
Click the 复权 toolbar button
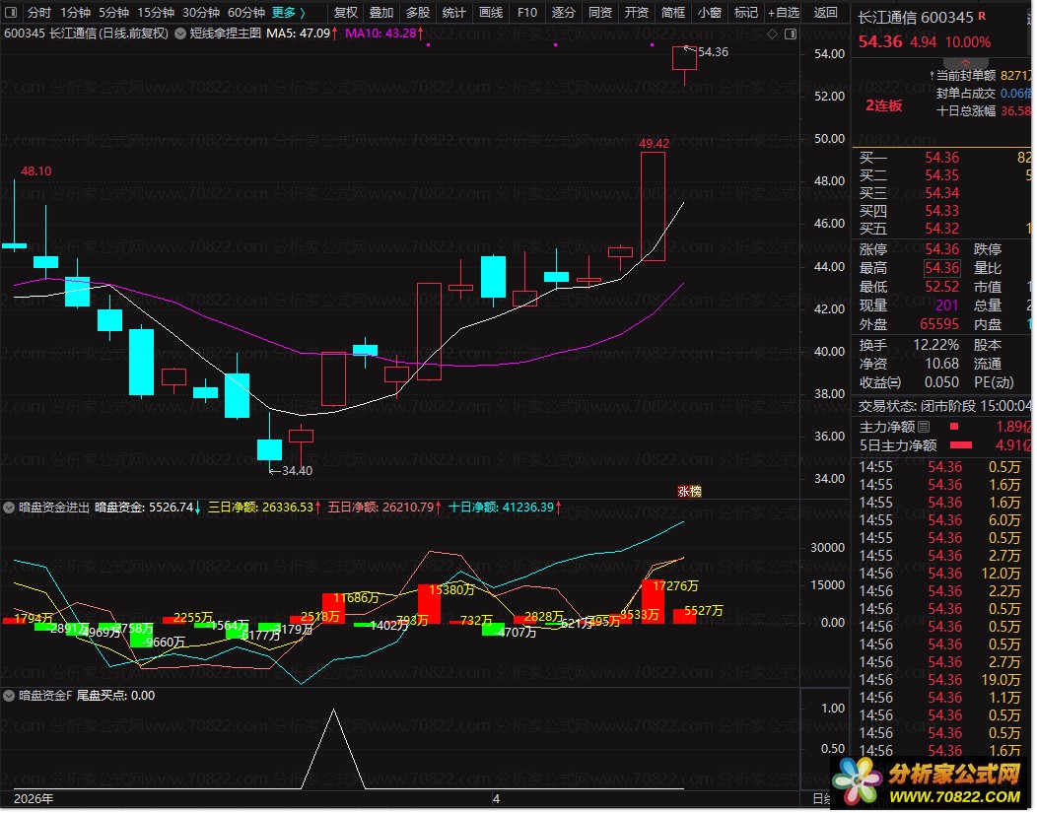click(346, 12)
